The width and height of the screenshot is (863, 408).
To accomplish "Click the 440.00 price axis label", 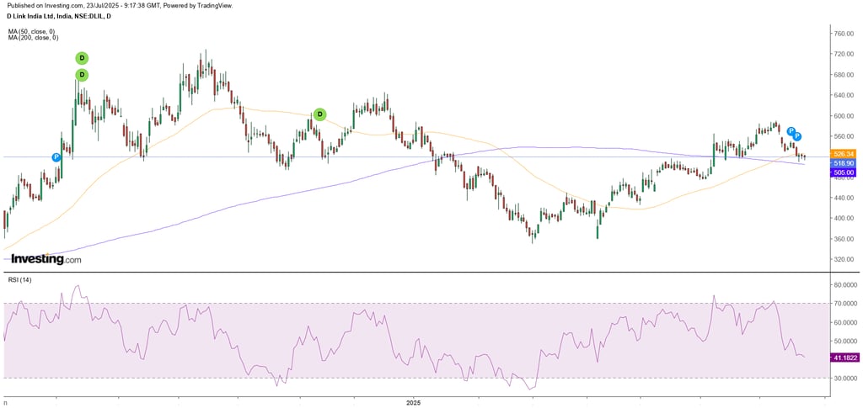I will tap(843, 198).
